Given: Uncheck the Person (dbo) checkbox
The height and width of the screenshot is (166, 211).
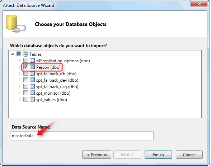Looking at the screenshot, I should click(x=25, y=67).
